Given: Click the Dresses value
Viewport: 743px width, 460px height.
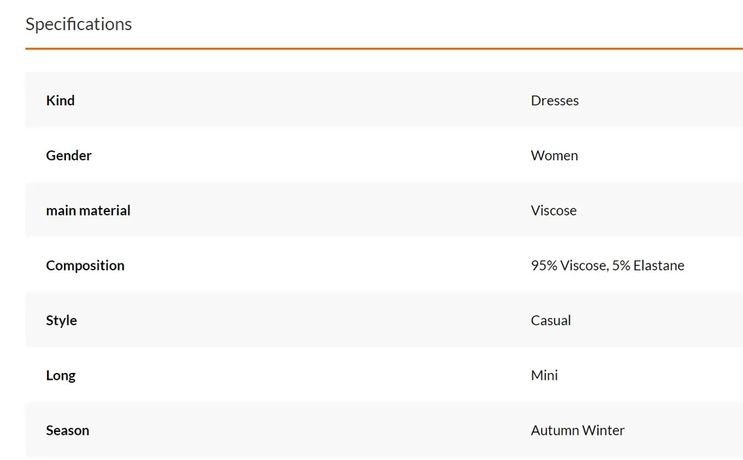Looking at the screenshot, I should 554,100.
